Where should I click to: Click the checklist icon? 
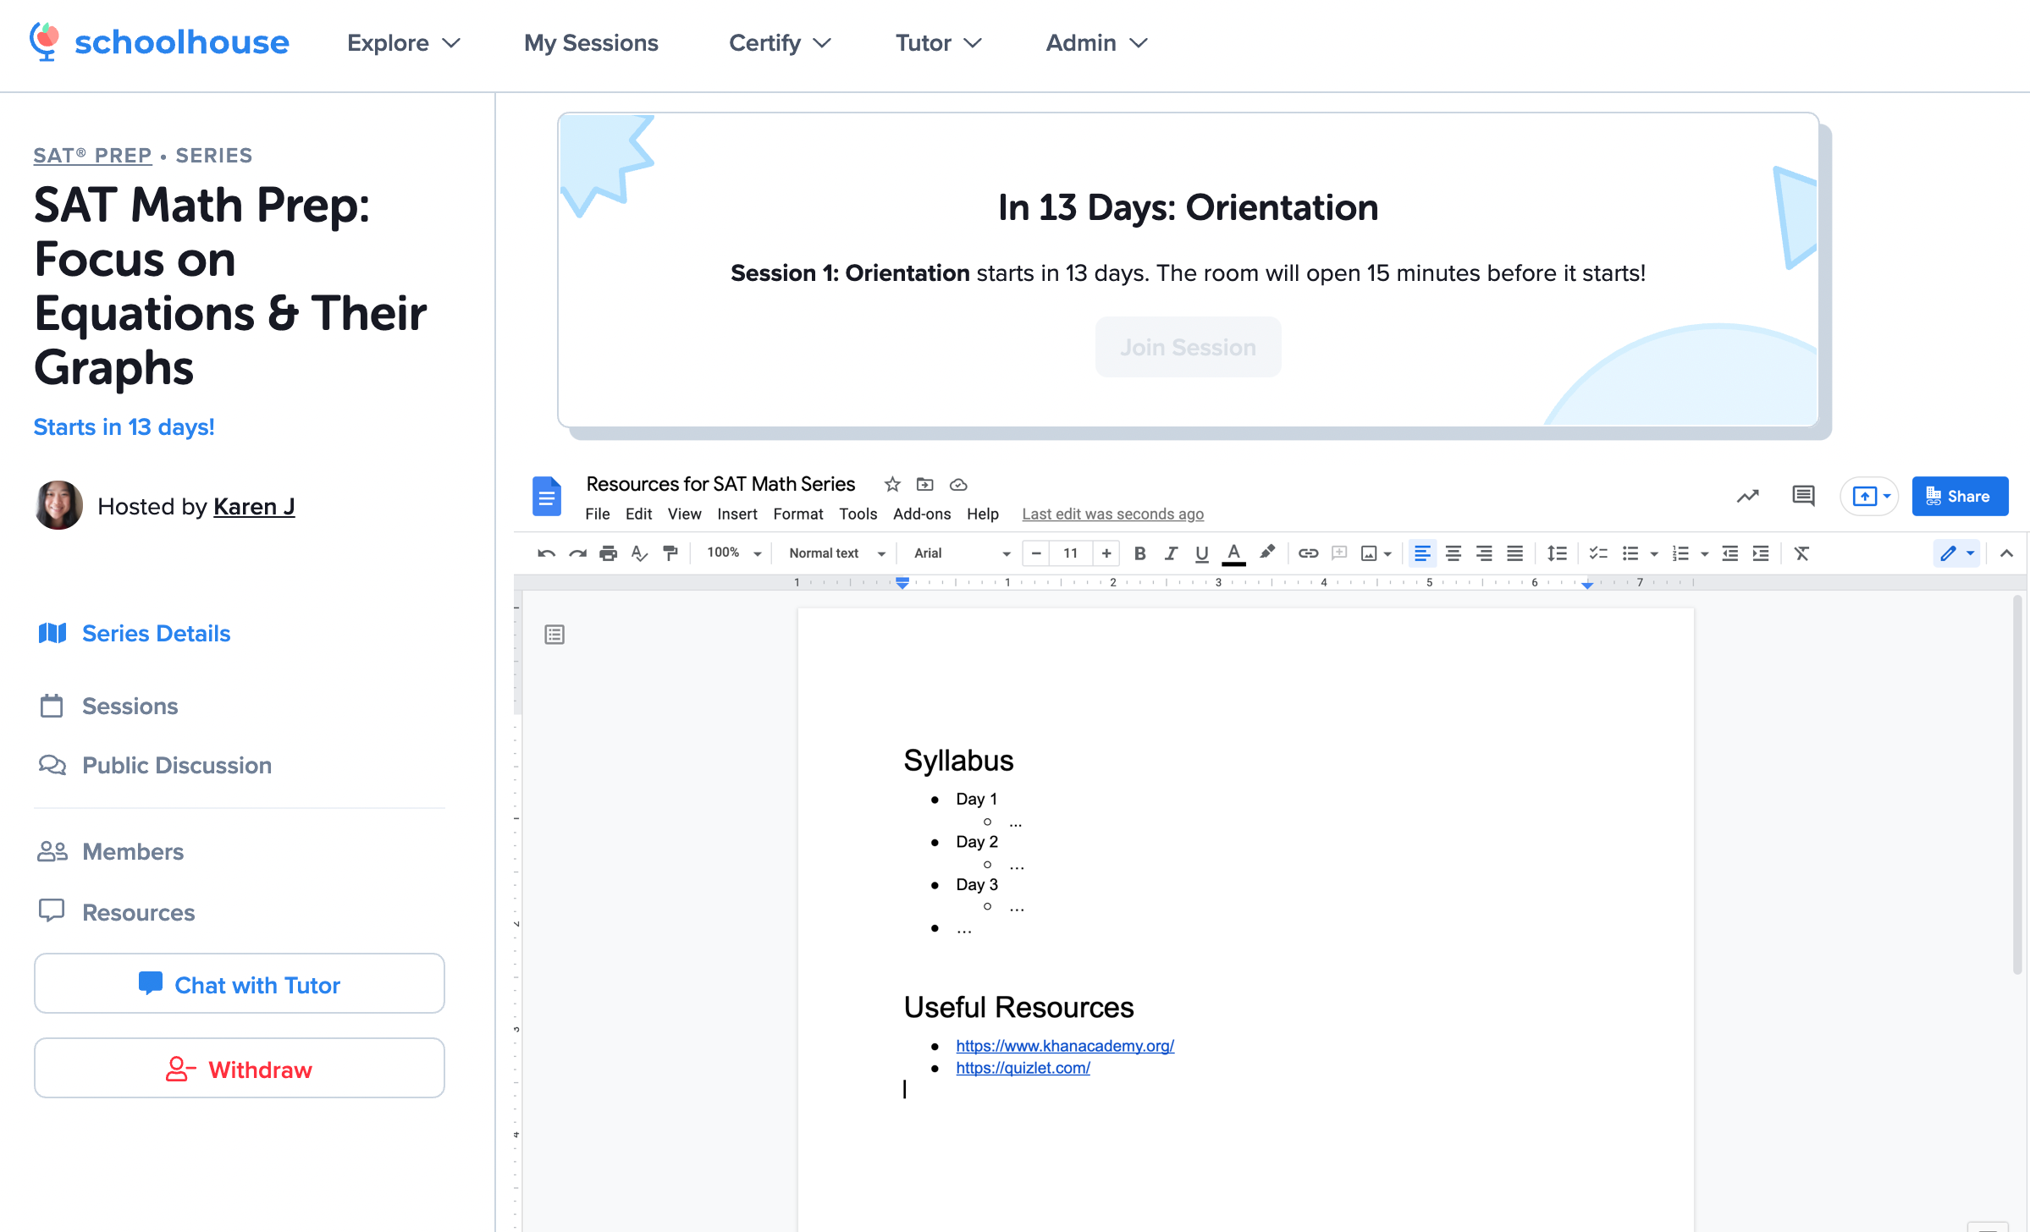(x=1598, y=553)
